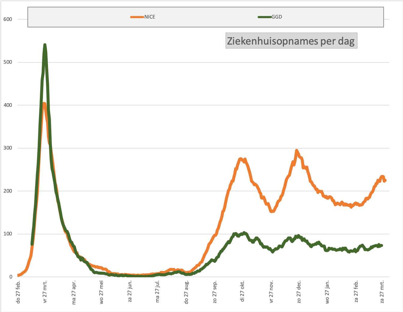Click the 300 value axis label

(8, 148)
